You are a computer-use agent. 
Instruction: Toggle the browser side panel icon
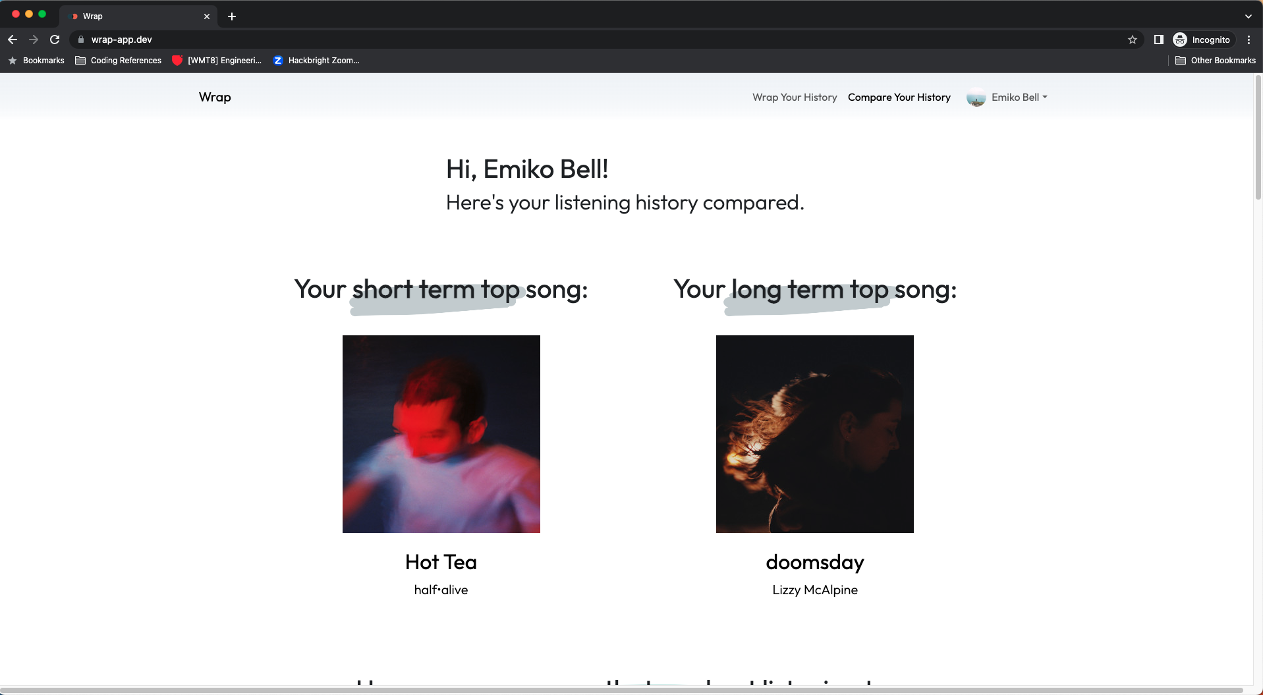point(1158,40)
